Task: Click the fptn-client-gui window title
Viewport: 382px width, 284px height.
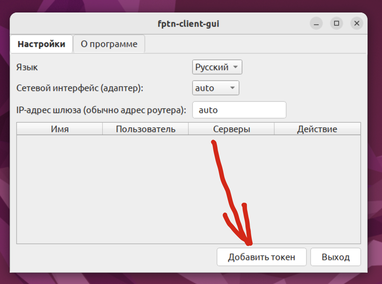Action: (188, 24)
